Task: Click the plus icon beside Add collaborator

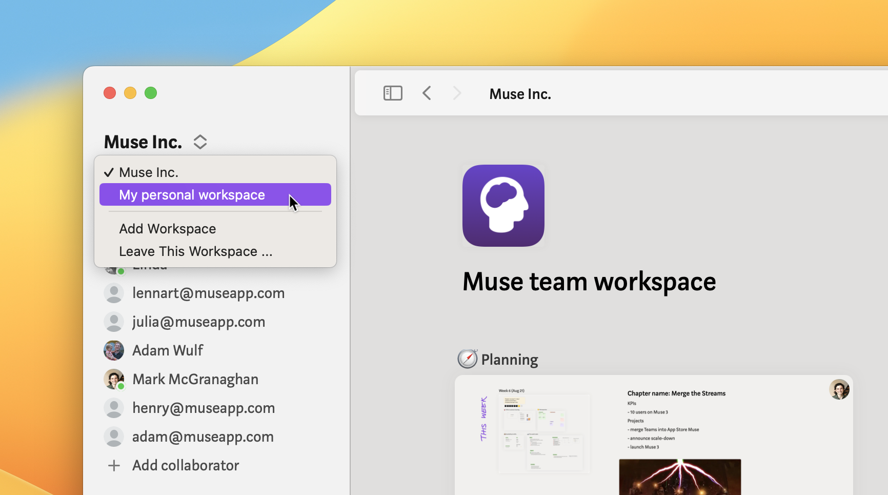Action: click(114, 465)
